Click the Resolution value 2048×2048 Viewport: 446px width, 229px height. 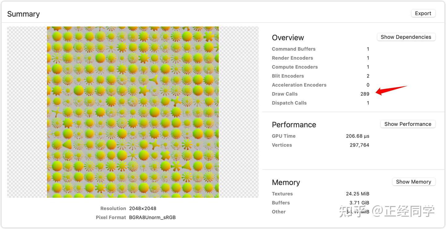tap(142, 208)
